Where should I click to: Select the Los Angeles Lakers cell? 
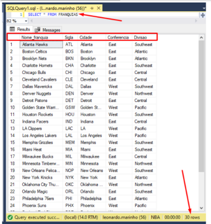point(41,135)
